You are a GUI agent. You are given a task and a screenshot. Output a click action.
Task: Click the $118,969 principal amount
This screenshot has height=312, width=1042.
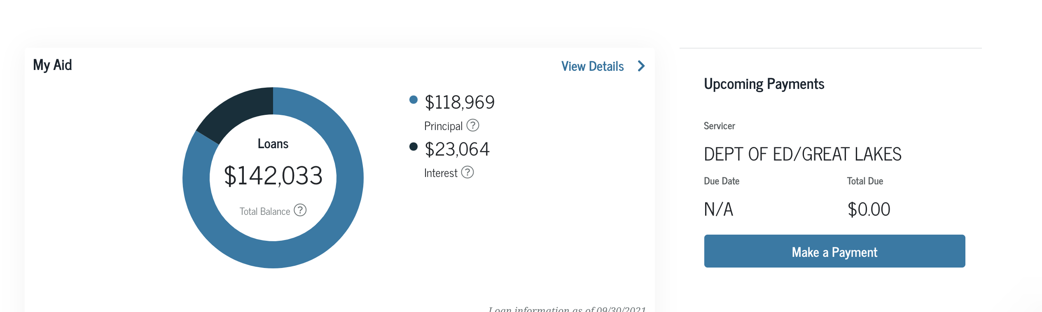click(x=460, y=102)
